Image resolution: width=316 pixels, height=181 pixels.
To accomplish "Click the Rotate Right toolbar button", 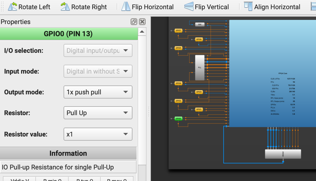I will pyautogui.click(x=84, y=7).
